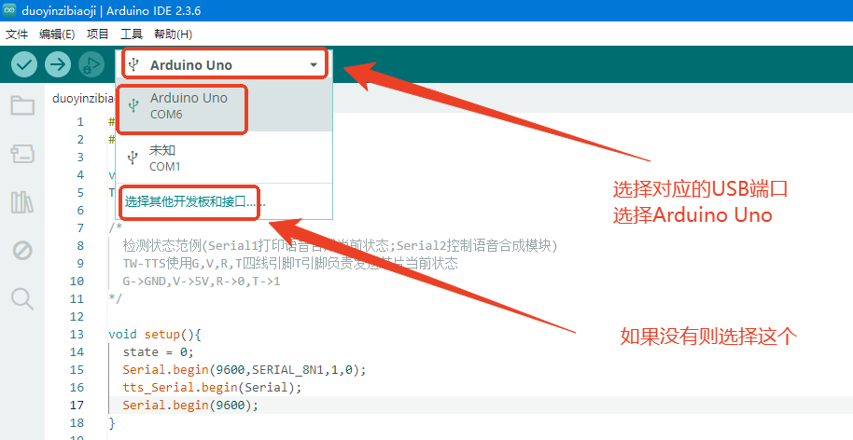Click comment G->GND,V->5V,R->0,T->1
853x440 pixels.
(202, 282)
